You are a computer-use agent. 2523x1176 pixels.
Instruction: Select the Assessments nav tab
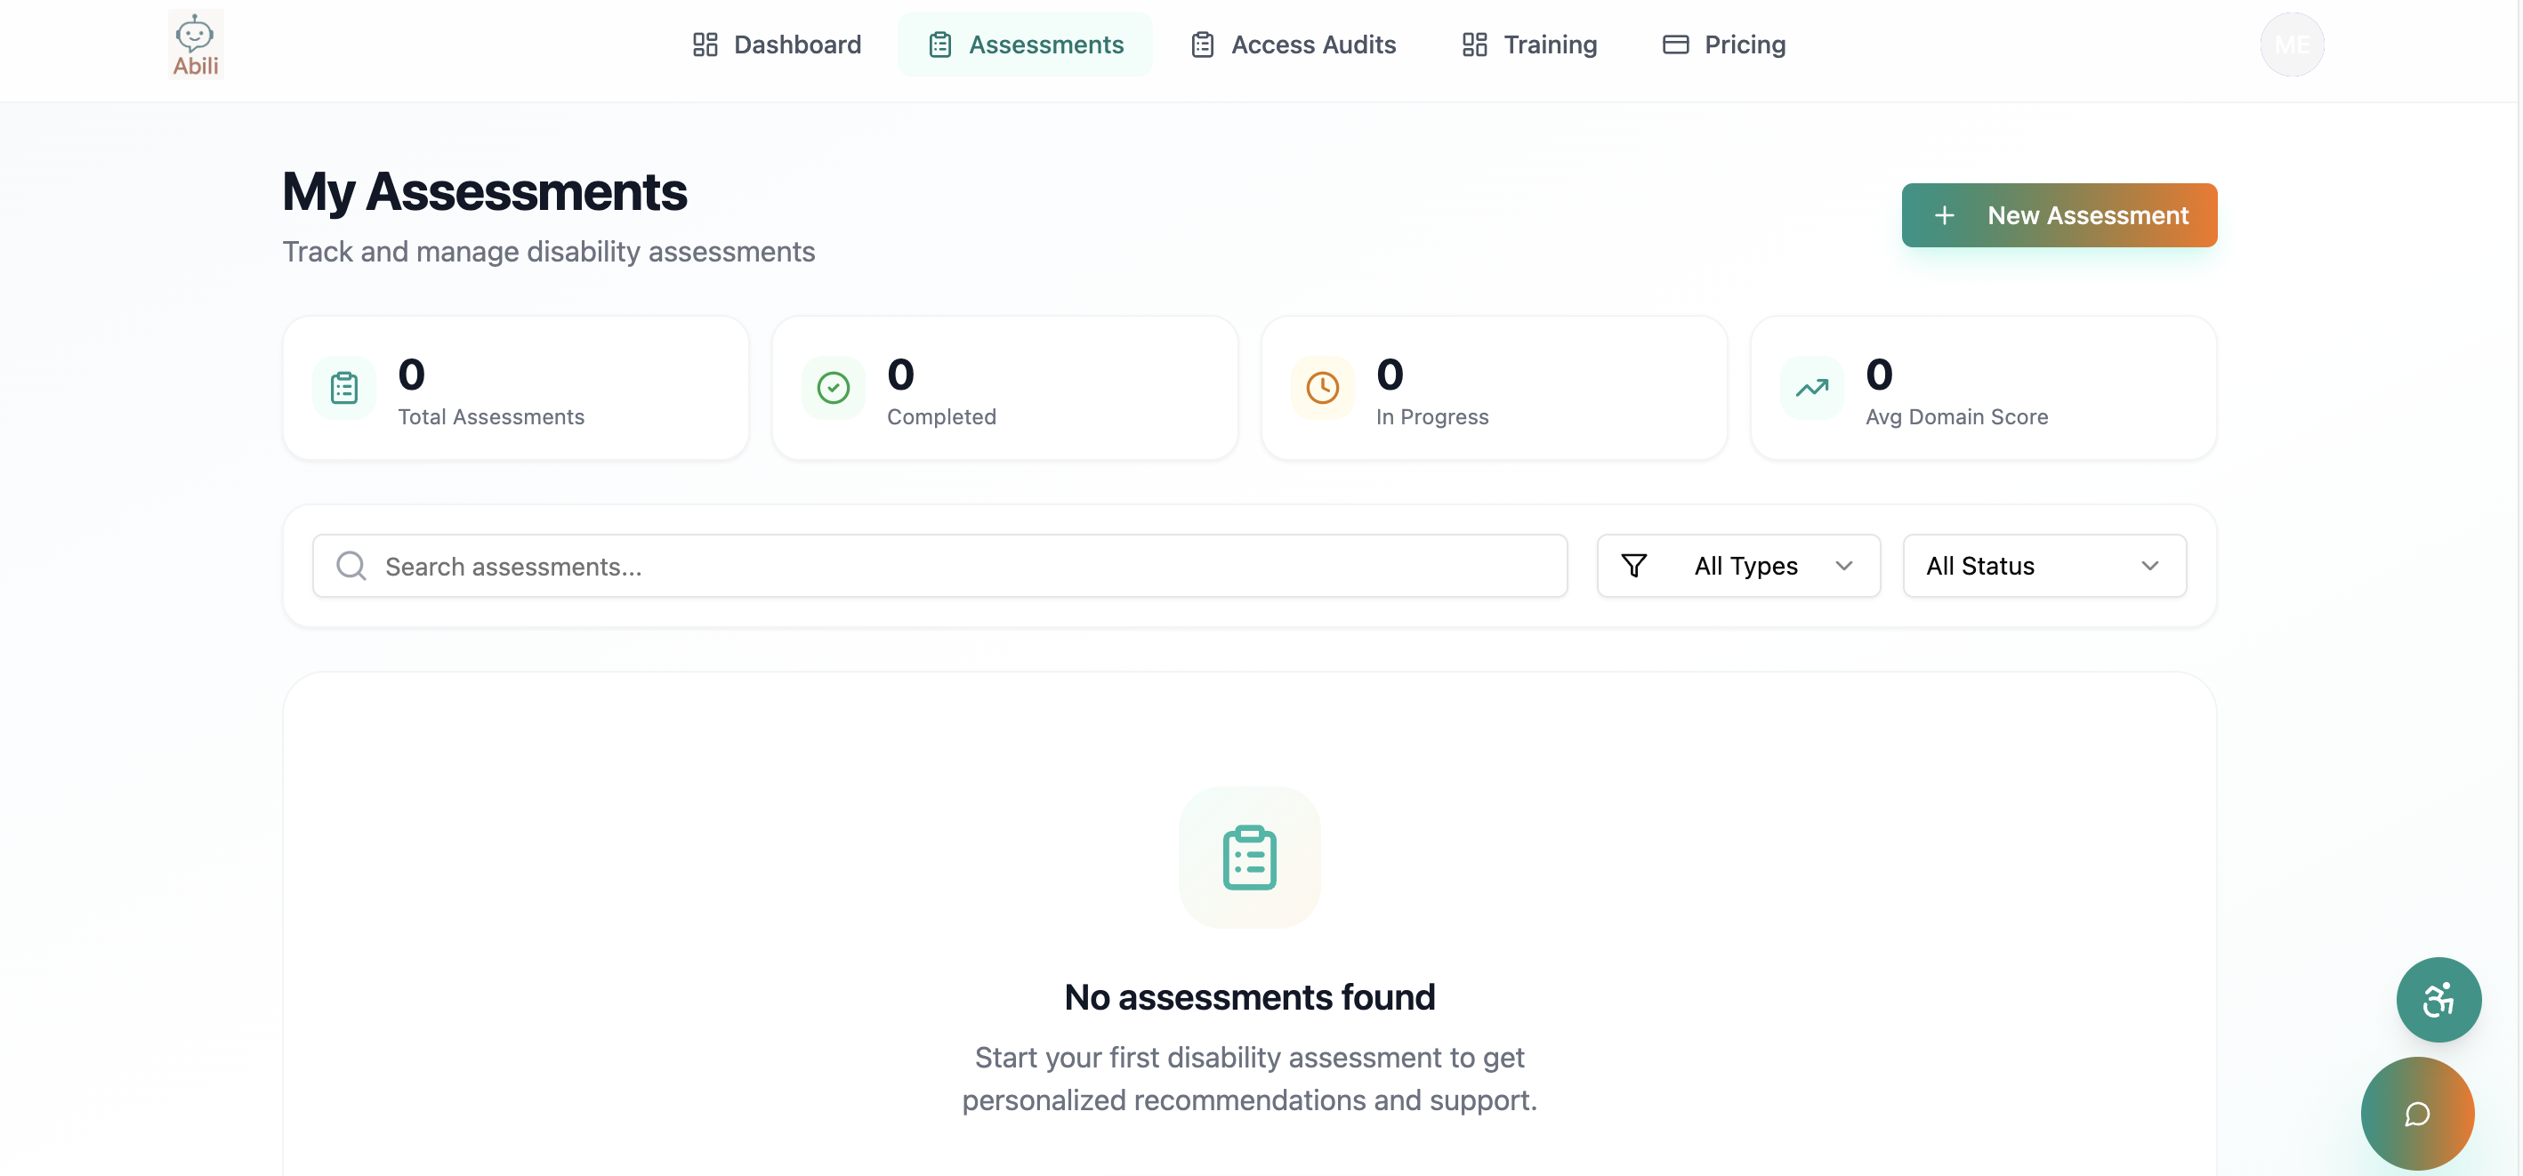click(x=1026, y=45)
